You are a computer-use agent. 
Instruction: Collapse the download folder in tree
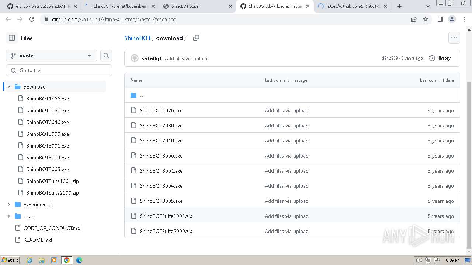pos(9,87)
